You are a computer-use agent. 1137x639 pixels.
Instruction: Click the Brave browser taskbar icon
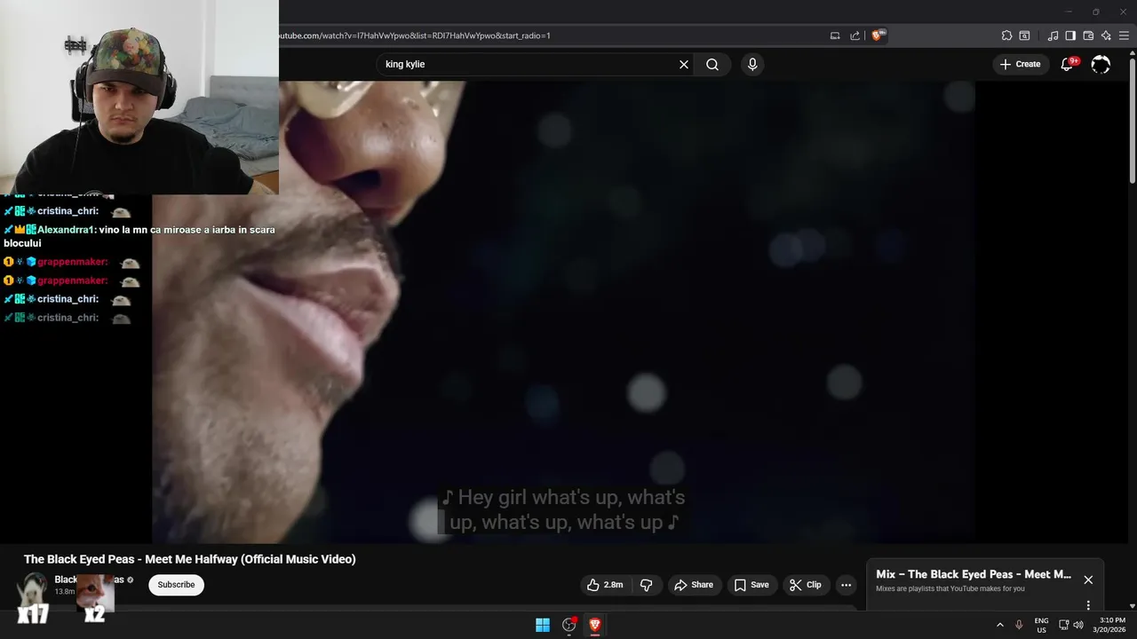click(x=595, y=625)
